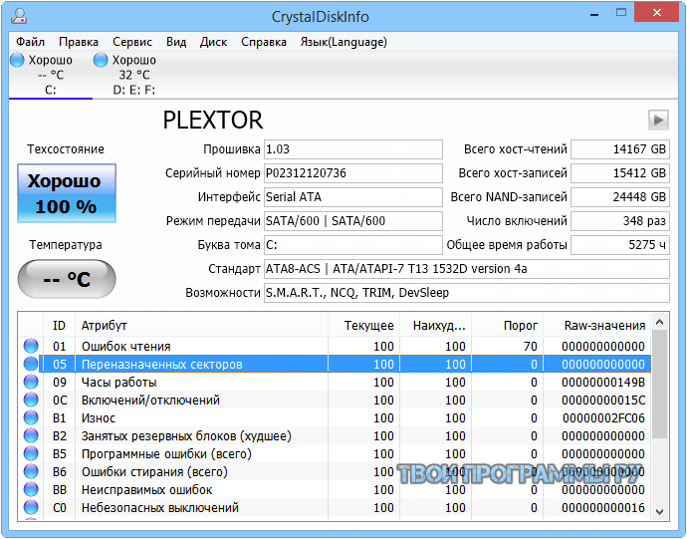Click the Raw-значения column header
Screen dimensions: 687x539
(x=597, y=326)
